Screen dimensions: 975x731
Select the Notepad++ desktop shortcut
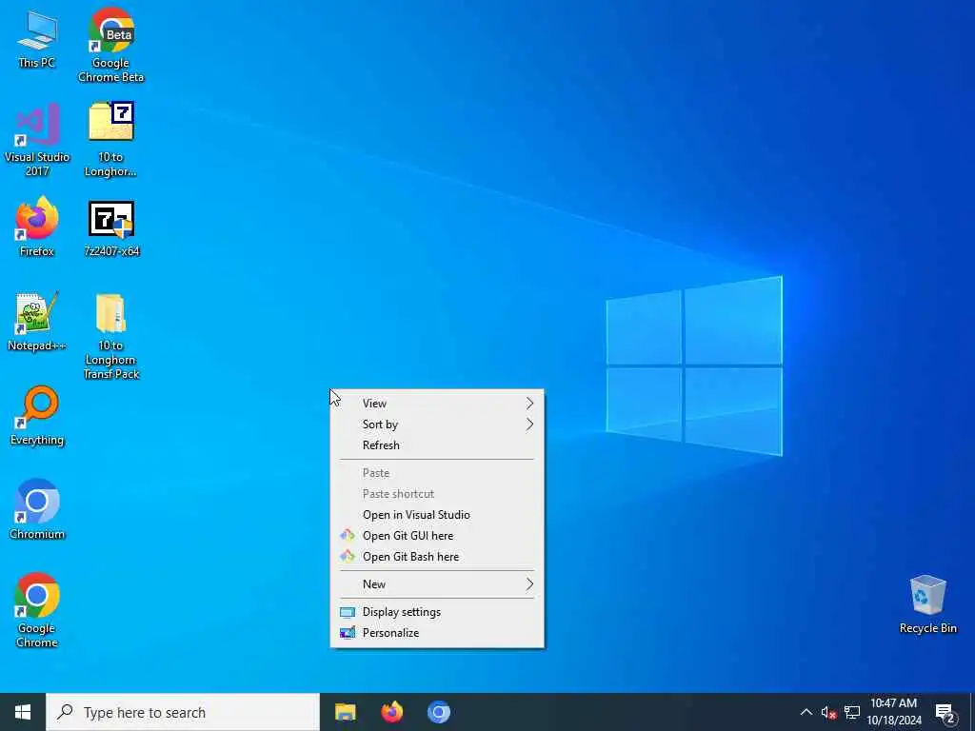point(37,322)
